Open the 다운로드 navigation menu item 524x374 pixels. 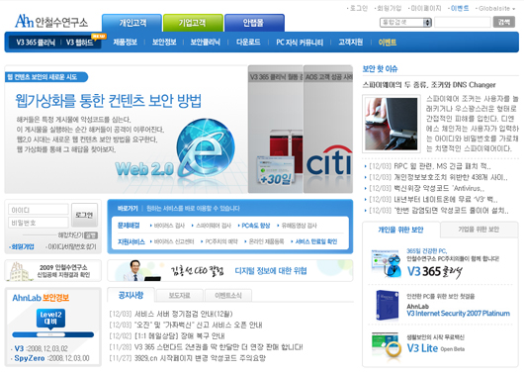(248, 43)
